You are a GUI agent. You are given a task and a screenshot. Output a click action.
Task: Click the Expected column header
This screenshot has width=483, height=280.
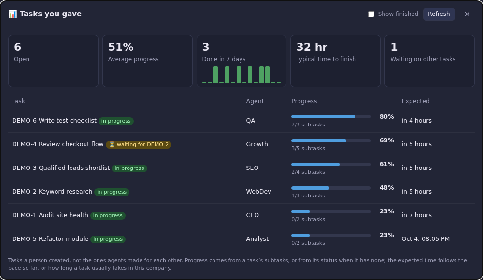point(415,101)
